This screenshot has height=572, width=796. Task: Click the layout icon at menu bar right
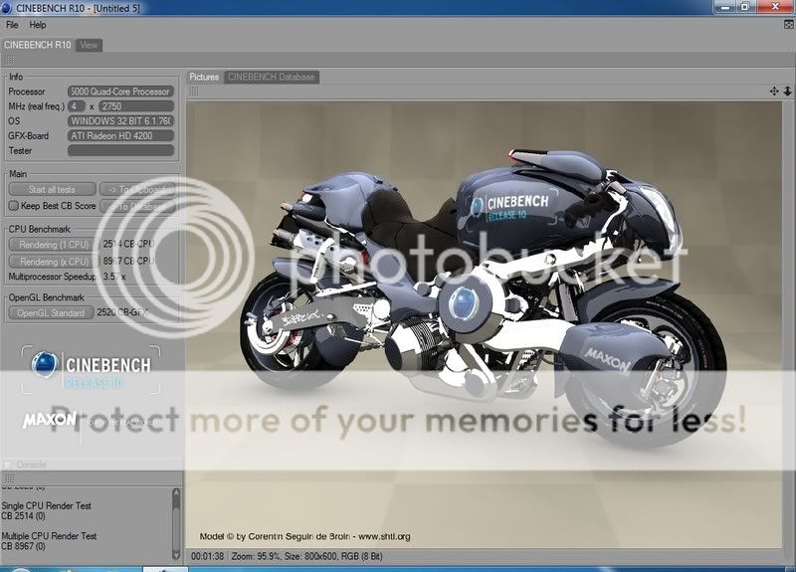coord(788,24)
